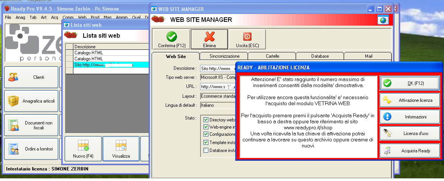Click globe icon in Lista siti web title bar
This screenshot has width=444, height=181.
pos(67,25)
